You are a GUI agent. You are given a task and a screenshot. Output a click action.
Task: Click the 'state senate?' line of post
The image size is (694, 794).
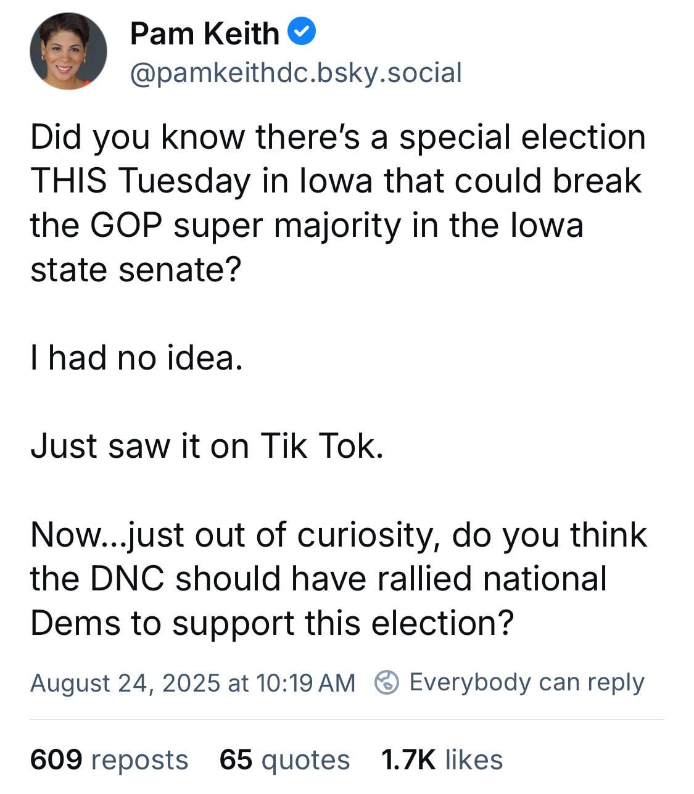tap(135, 270)
